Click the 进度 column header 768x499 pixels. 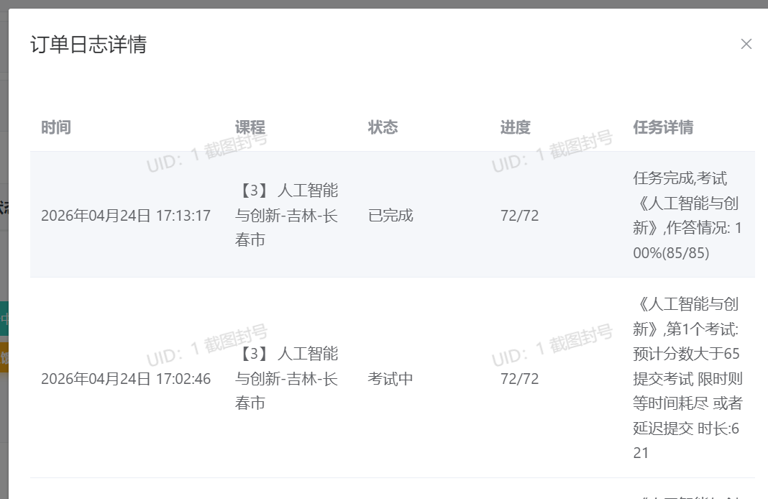[x=516, y=127]
